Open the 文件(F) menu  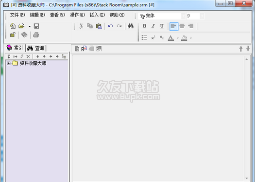pos(17,15)
